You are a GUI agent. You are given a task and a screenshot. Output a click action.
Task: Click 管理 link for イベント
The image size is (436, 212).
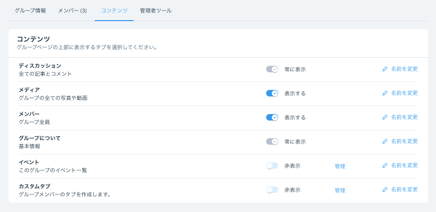pos(340,166)
